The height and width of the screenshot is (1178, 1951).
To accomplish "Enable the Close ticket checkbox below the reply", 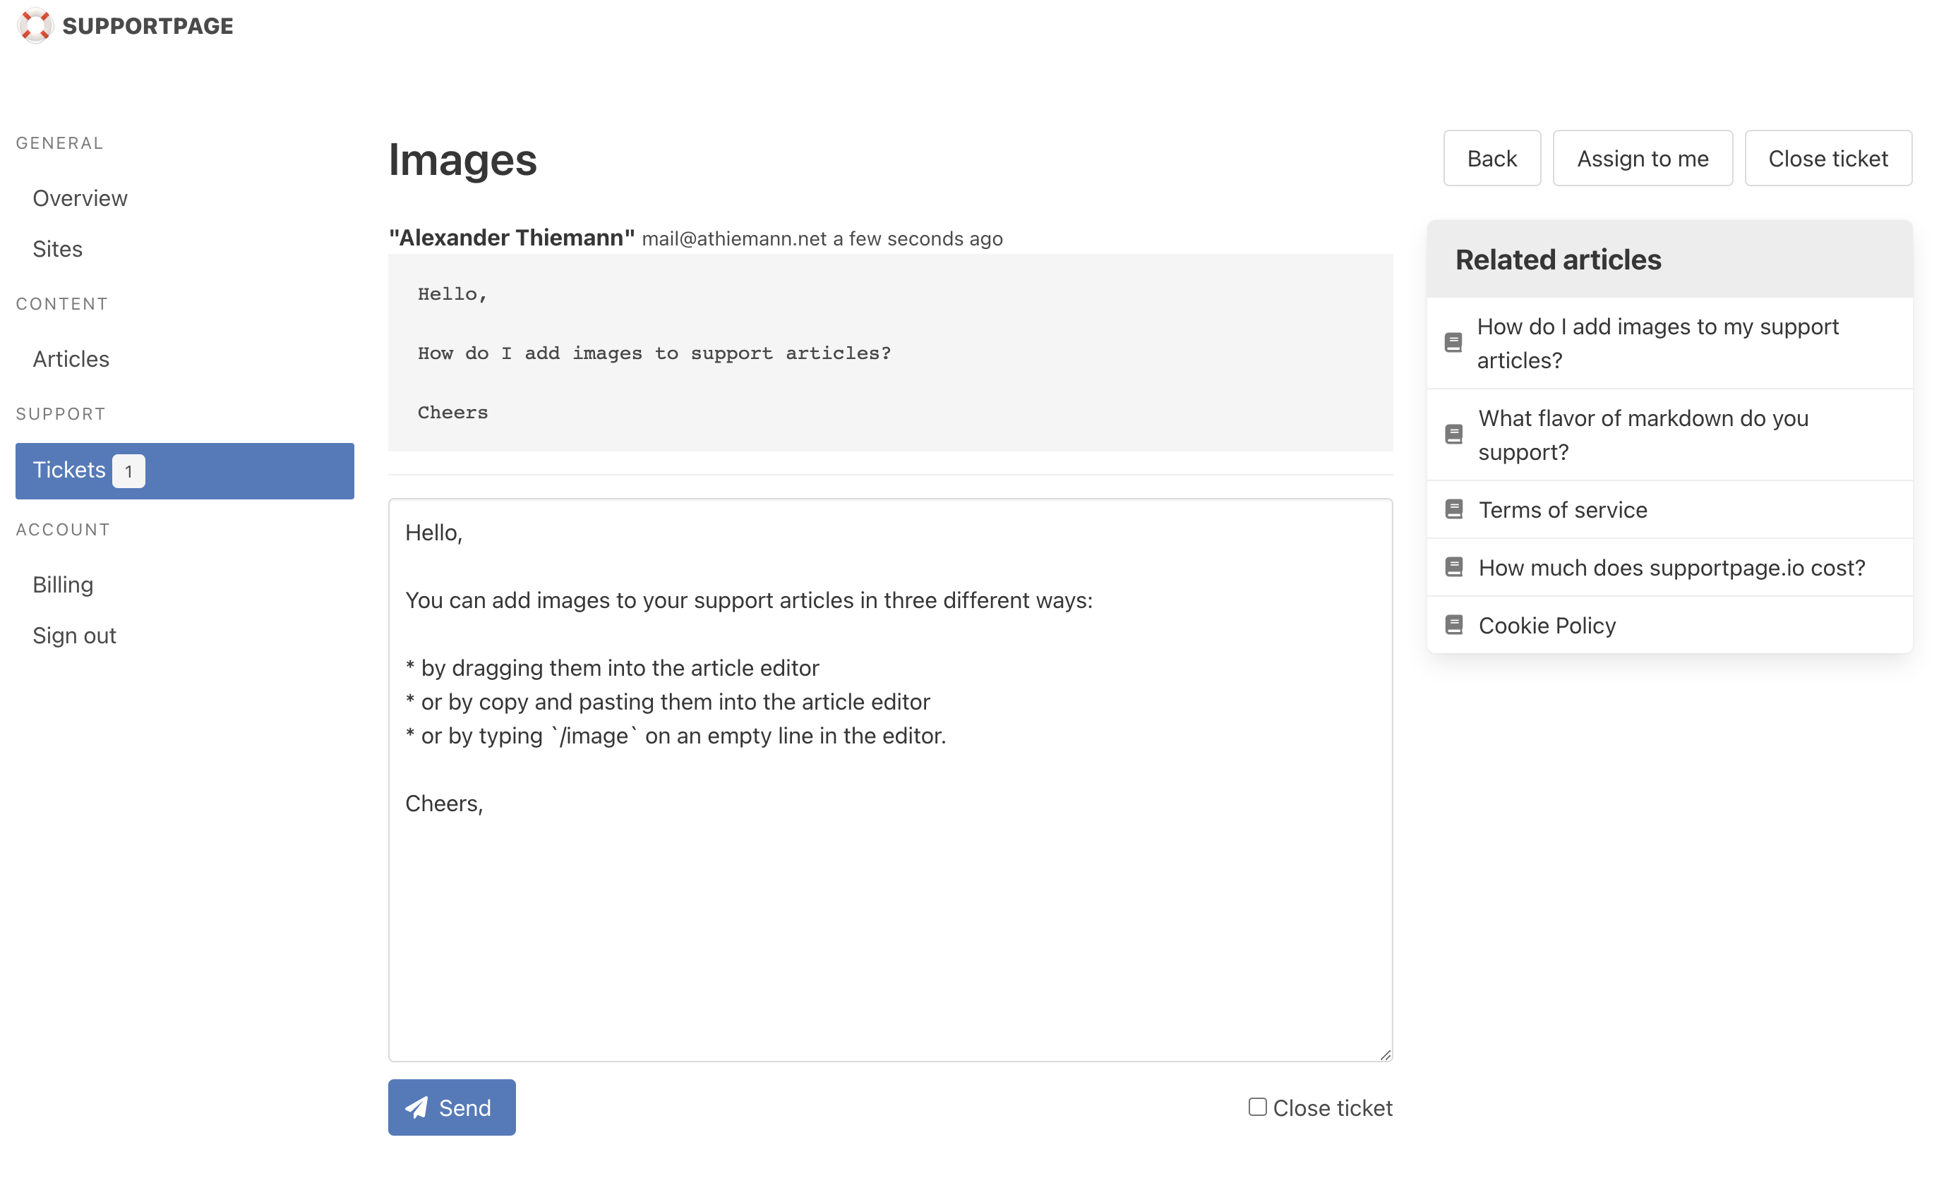I will click(1257, 1106).
